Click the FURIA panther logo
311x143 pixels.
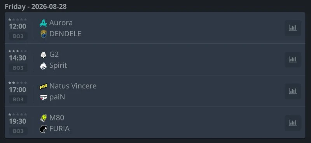click(43, 129)
